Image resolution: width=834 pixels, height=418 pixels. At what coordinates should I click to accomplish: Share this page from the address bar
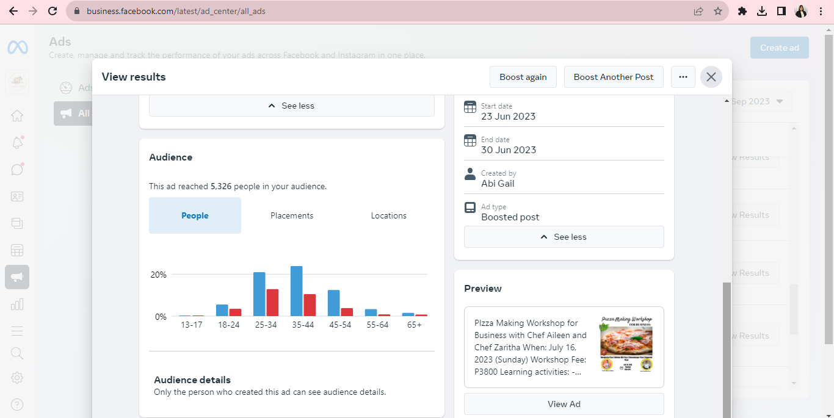[x=698, y=11]
